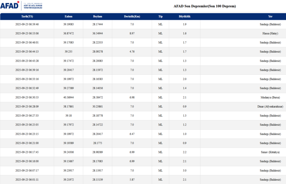This screenshot has height=184, width=286.
Task: Click the Enlem column header
Action: point(69,16)
